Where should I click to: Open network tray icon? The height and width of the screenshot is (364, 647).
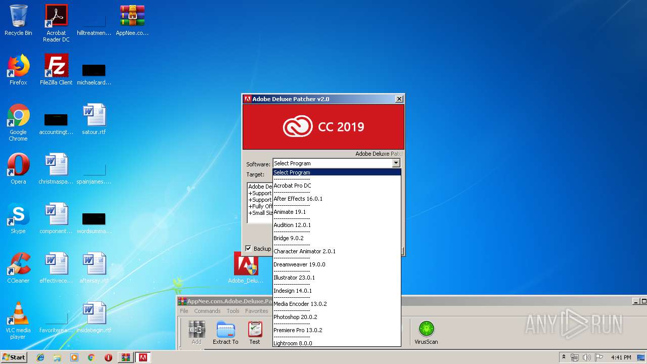pos(575,357)
